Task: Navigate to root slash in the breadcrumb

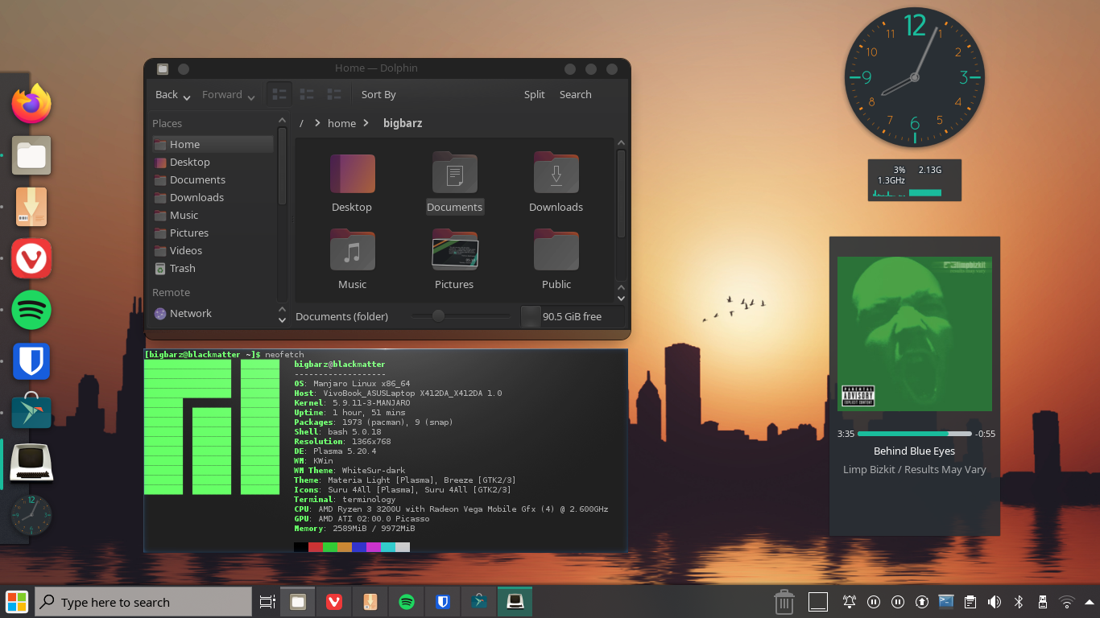Action: [x=301, y=123]
